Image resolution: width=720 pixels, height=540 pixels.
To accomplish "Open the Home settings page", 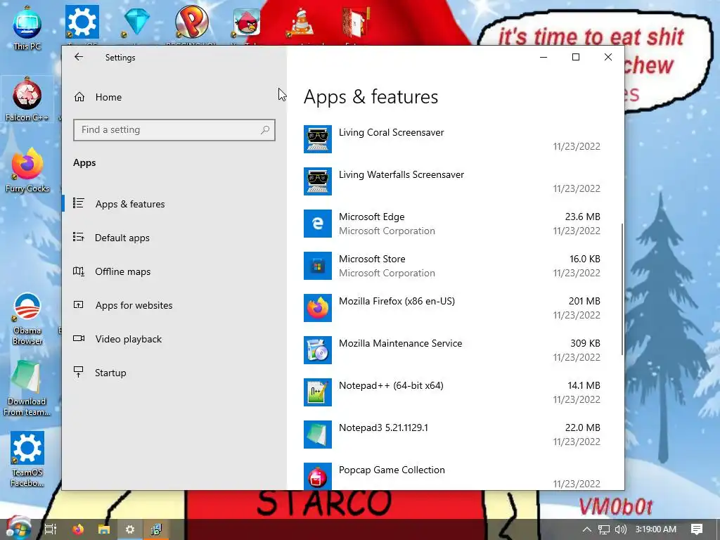I will coord(108,97).
